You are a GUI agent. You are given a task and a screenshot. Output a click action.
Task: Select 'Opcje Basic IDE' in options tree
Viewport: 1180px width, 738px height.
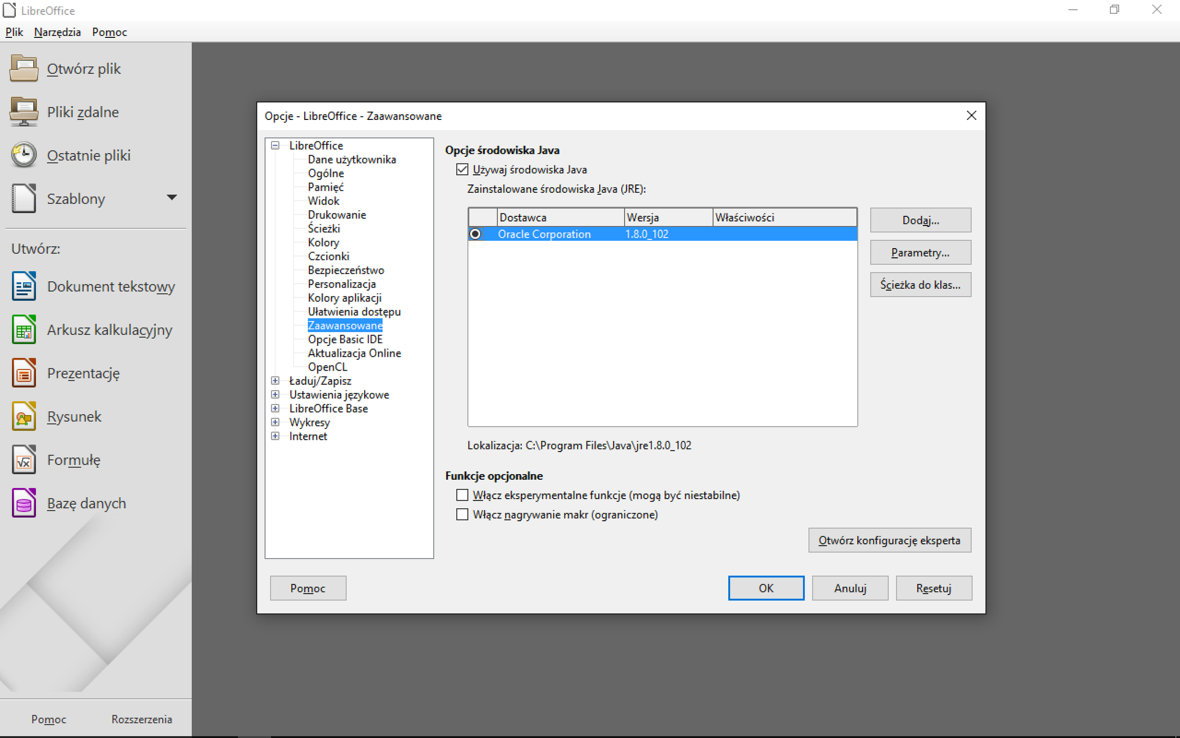click(345, 339)
